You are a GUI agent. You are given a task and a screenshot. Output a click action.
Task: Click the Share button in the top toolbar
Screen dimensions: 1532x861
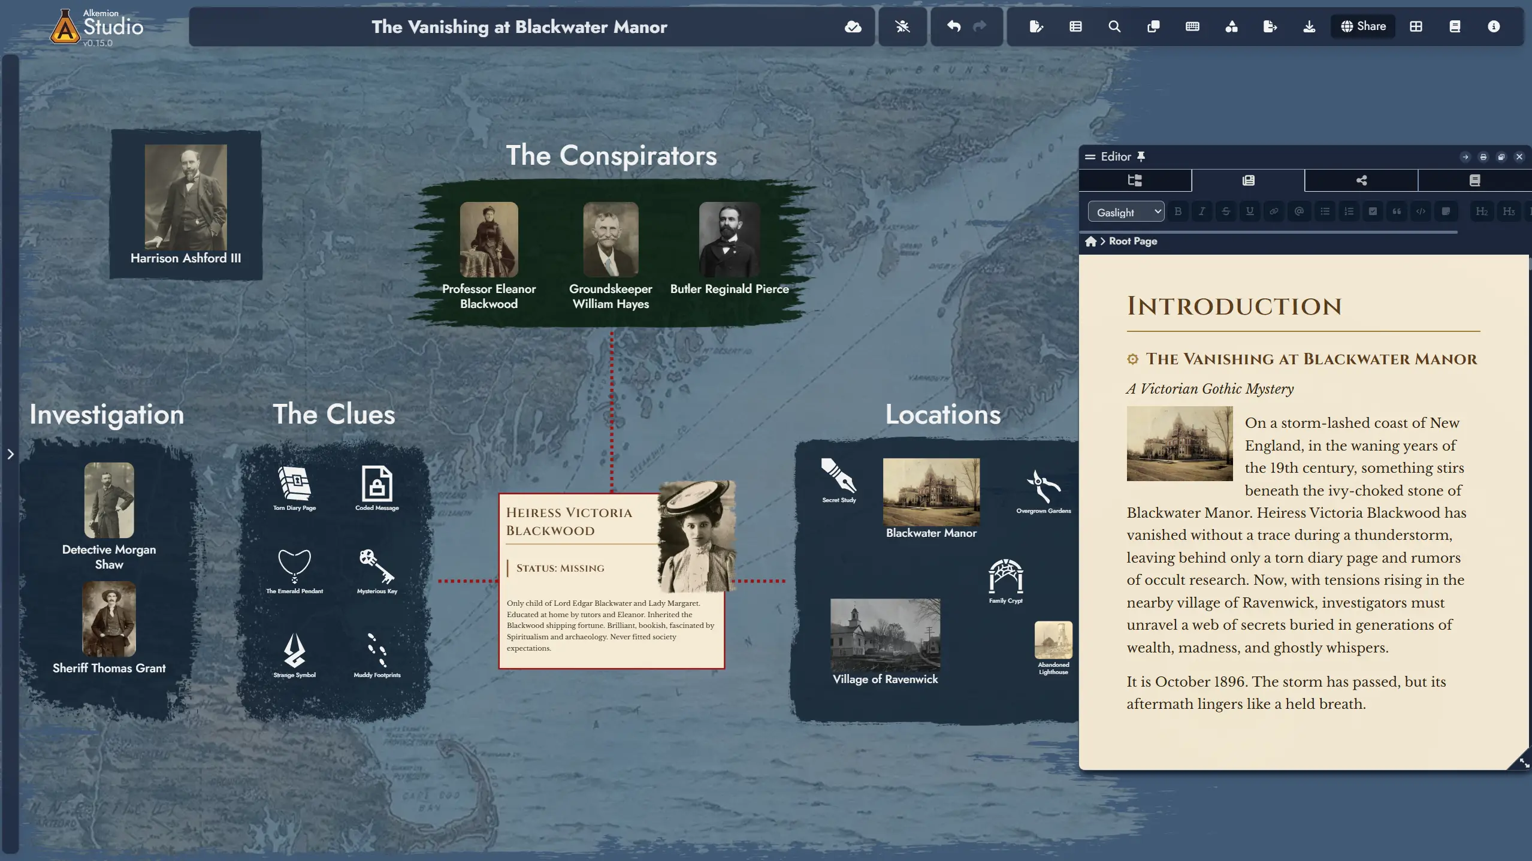(x=1362, y=26)
